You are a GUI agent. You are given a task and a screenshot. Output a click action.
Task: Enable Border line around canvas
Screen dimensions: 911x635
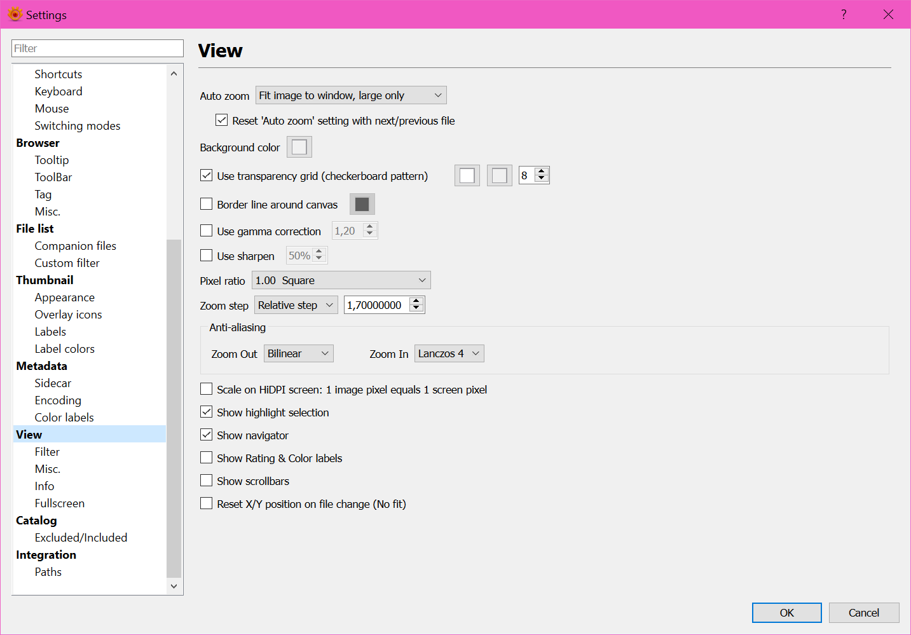206,203
